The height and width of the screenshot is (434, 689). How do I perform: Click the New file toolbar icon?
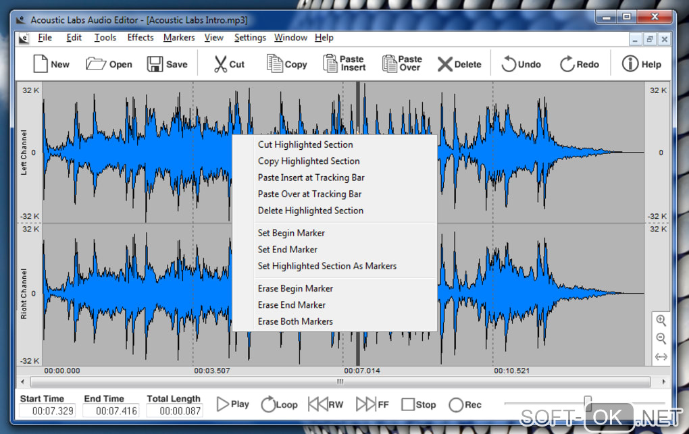[41, 64]
